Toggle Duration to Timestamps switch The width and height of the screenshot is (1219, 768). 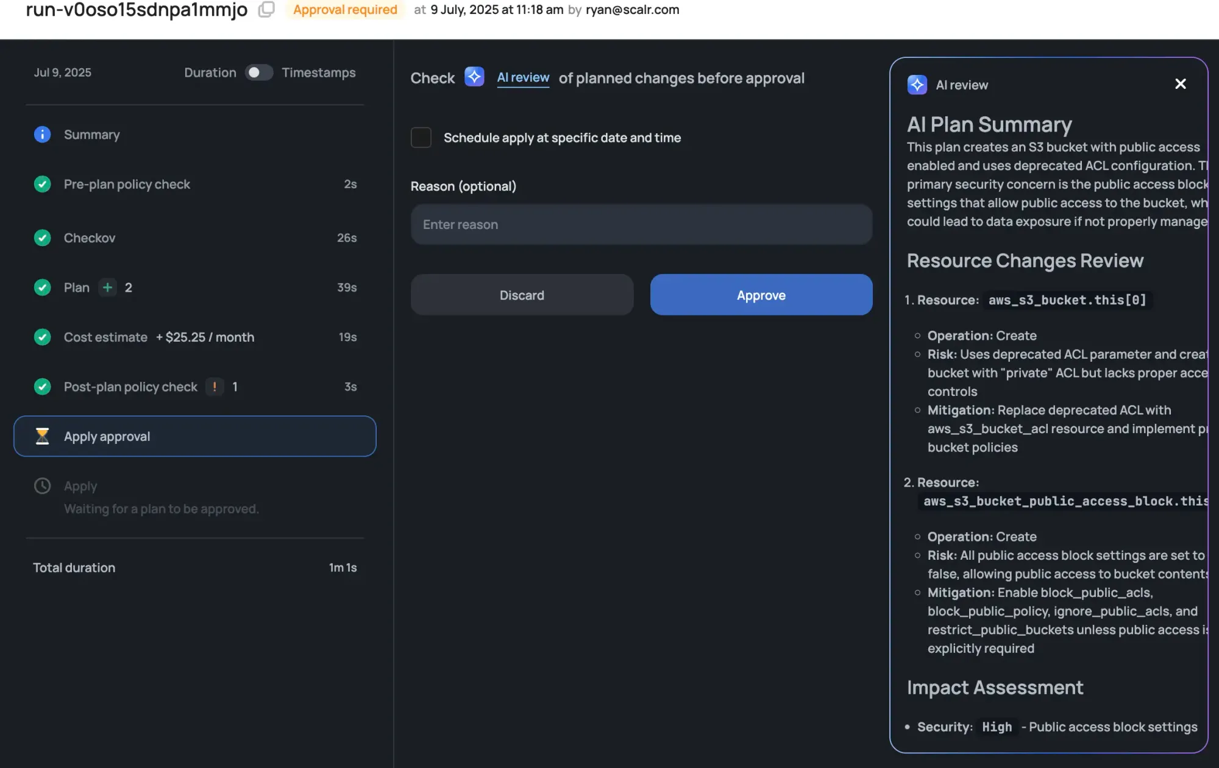tap(258, 72)
